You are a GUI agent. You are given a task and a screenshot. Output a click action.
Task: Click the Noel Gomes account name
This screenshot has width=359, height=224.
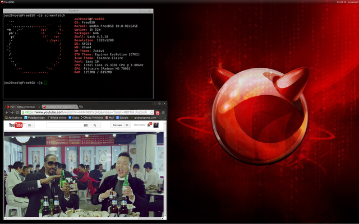[x=139, y=125]
